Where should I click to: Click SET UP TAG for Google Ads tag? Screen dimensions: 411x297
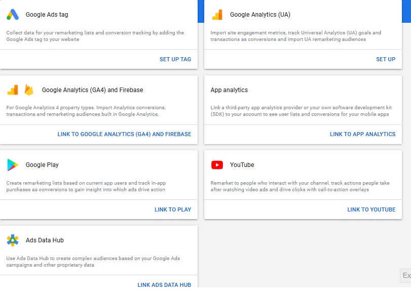click(175, 59)
